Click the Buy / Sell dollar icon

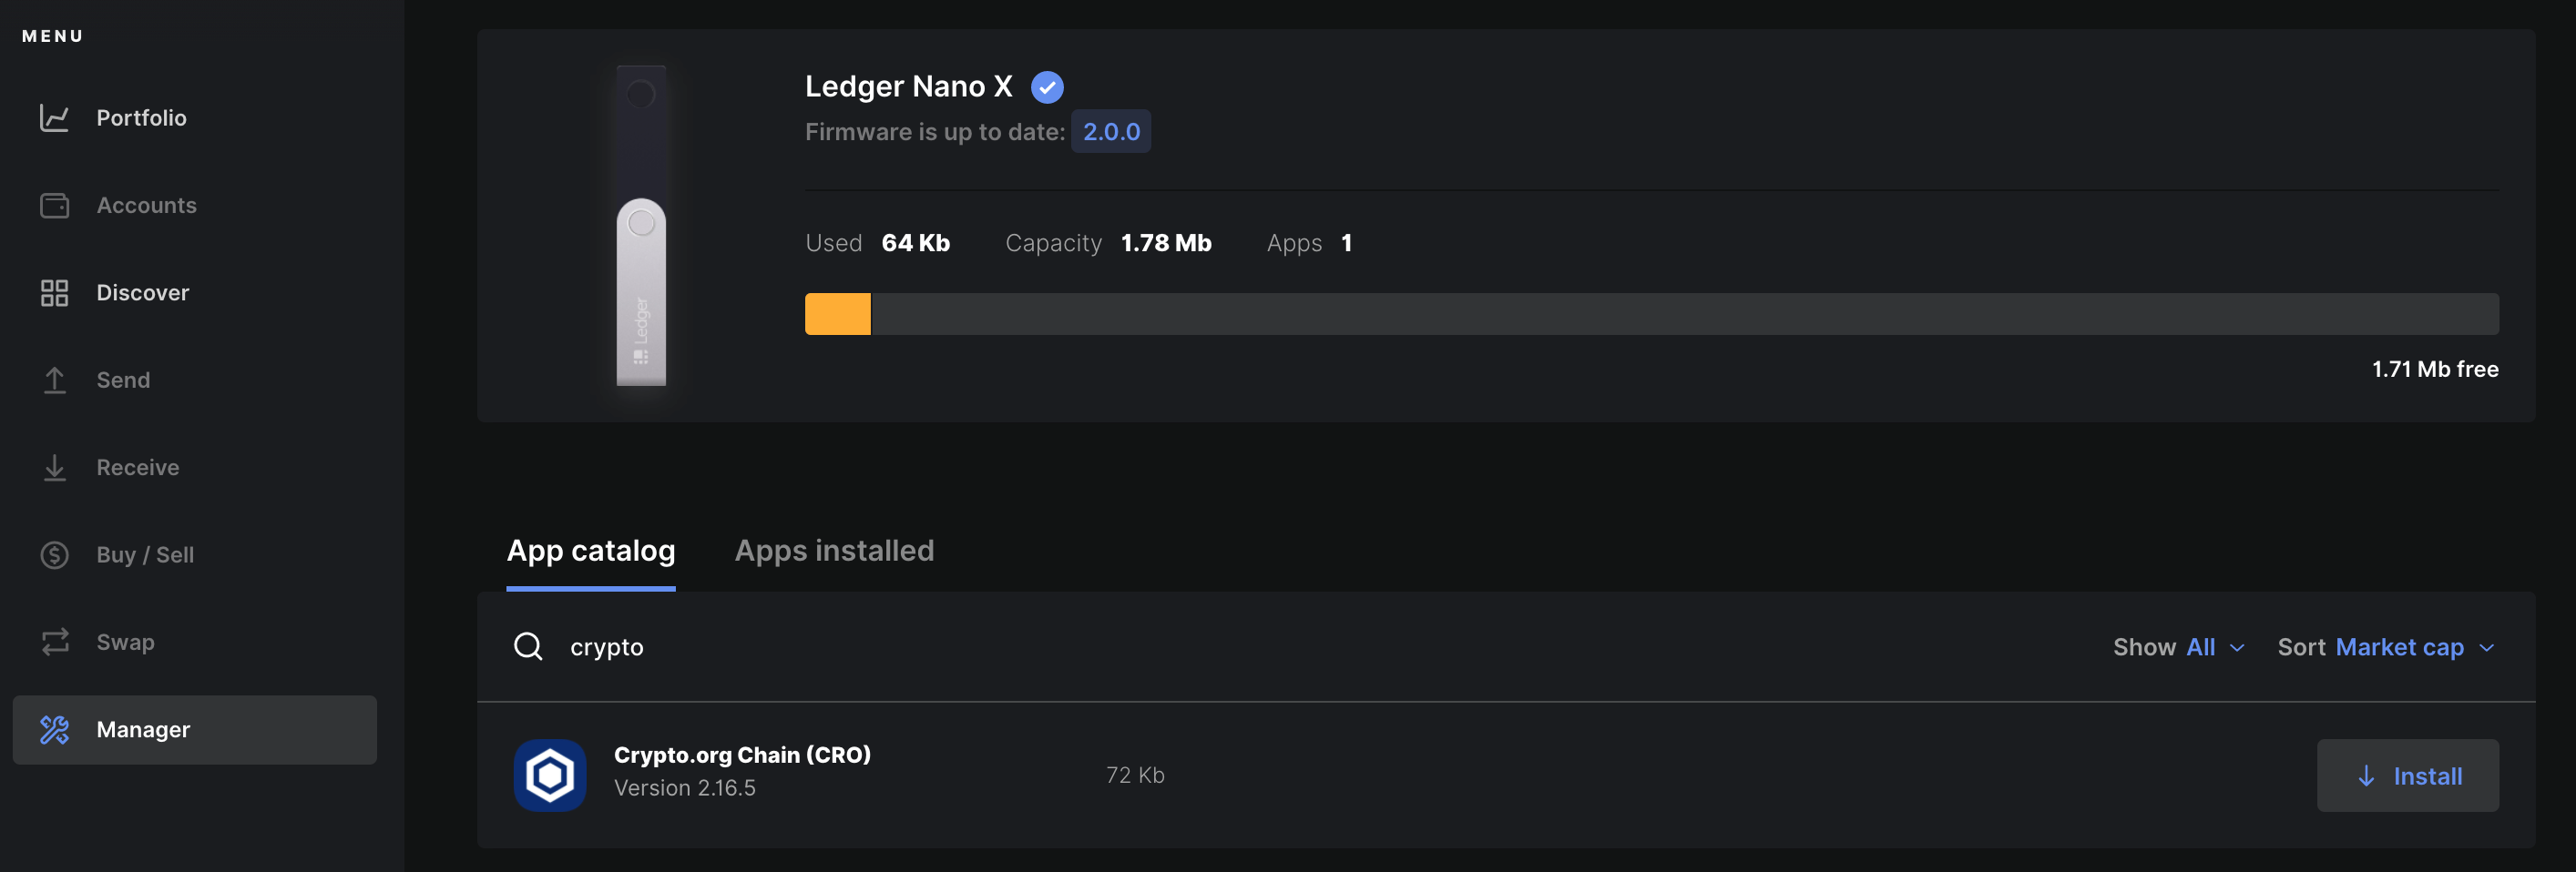54,555
